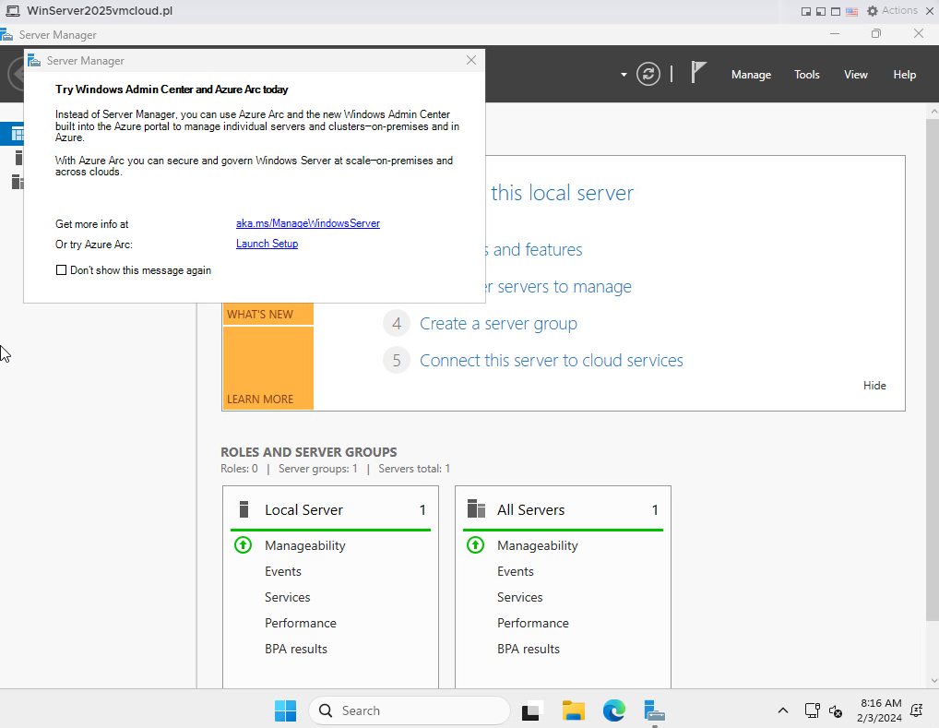Show hidden taskbar icons via the chevron
The width and height of the screenshot is (939, 728).
[783, 710]
